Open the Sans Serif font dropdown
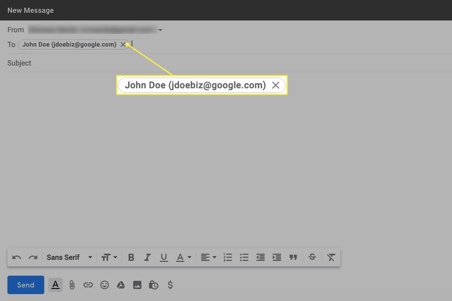Viewport: 452px width, 301px height. tap(69, 257)
